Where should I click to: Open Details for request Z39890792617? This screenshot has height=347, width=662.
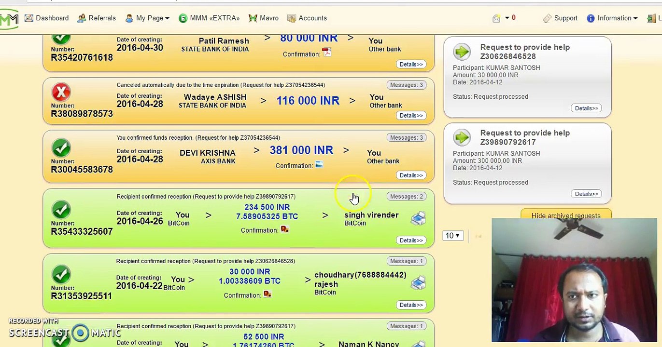[x=587, y=194]
